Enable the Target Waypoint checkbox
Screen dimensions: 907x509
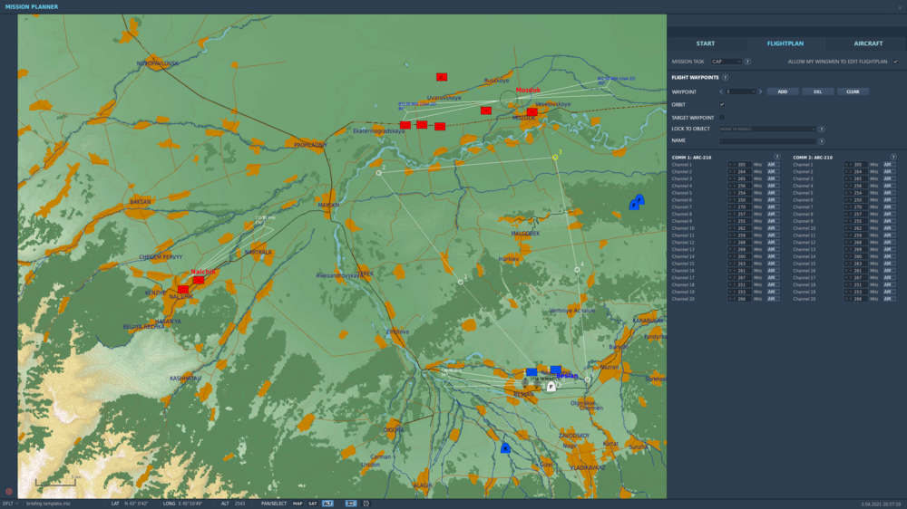pos(722,118)
